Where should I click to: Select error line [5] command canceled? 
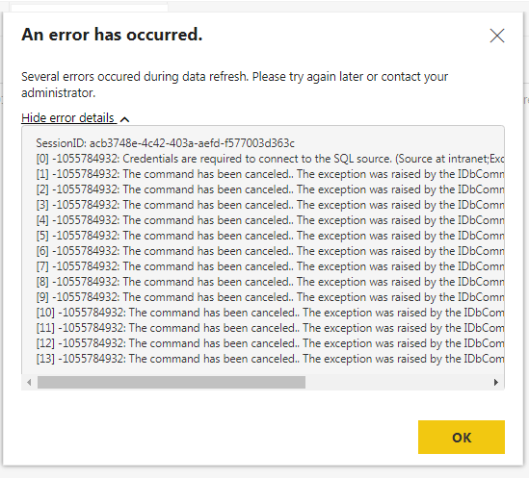(270, 236)
